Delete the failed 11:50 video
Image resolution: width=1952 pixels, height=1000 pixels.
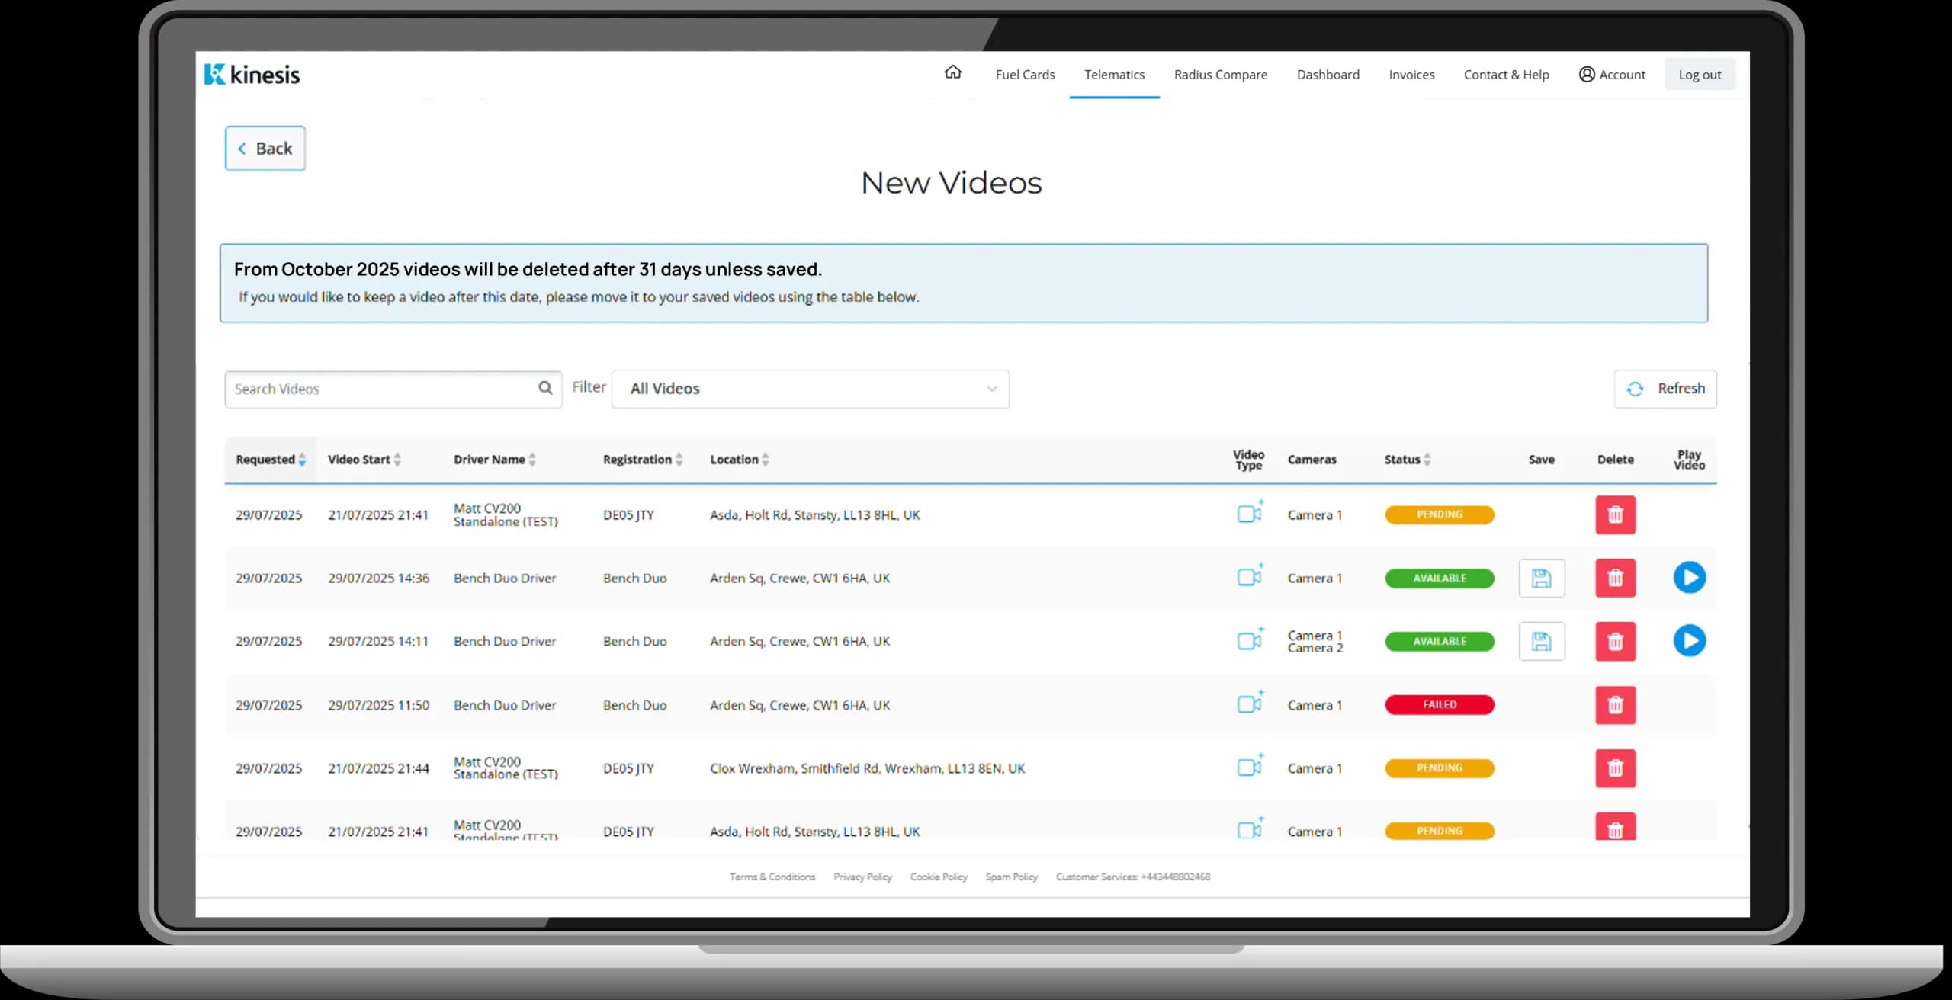point(1615,705)
